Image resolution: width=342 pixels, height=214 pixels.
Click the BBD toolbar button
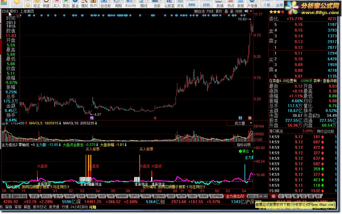[x=192, y=5]
